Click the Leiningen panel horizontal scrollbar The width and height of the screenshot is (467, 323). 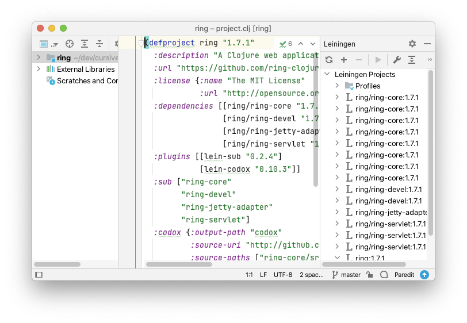[x=364, y=264]
